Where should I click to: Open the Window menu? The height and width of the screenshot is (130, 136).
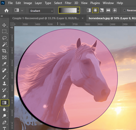pos(108,3)
